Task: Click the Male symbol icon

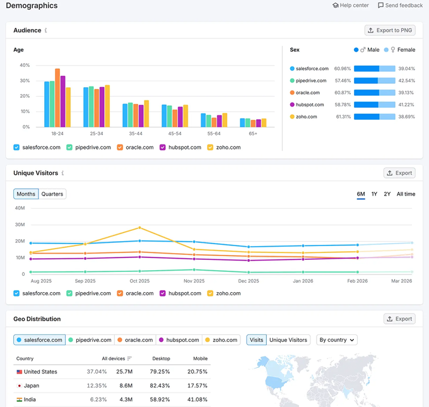Action: pyautogui.click(x=363, y=50)
